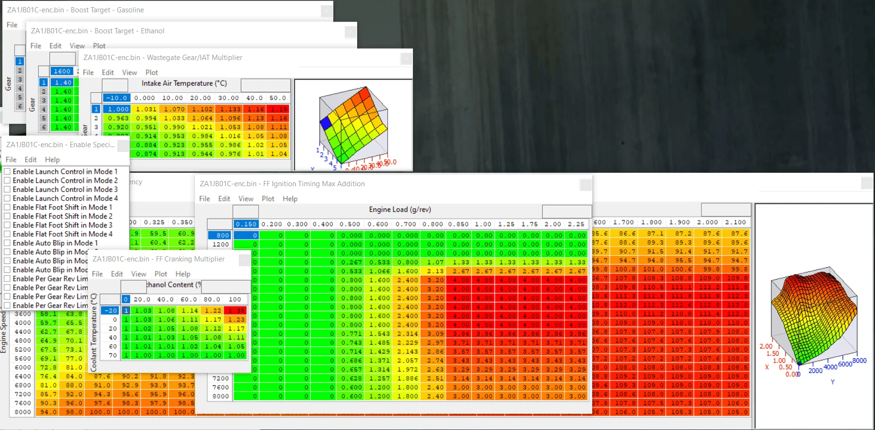Select cell 1.066 in FF Ignition table
This screenshot has height=430, width=875.
pyautogui.click(x=379, y=271)
